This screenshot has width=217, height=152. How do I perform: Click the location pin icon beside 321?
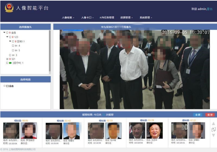[x=10, y=59]
